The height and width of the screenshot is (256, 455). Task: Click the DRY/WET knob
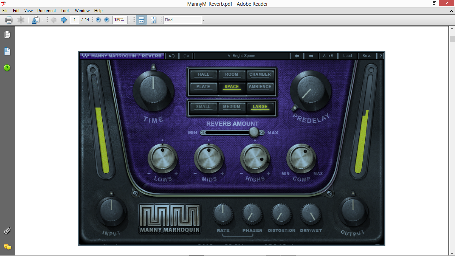pos(310,215)
